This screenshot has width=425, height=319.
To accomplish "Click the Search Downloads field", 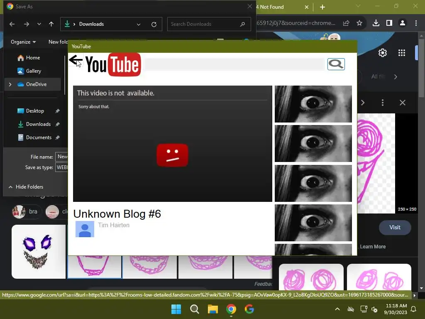I will [209, 24].
